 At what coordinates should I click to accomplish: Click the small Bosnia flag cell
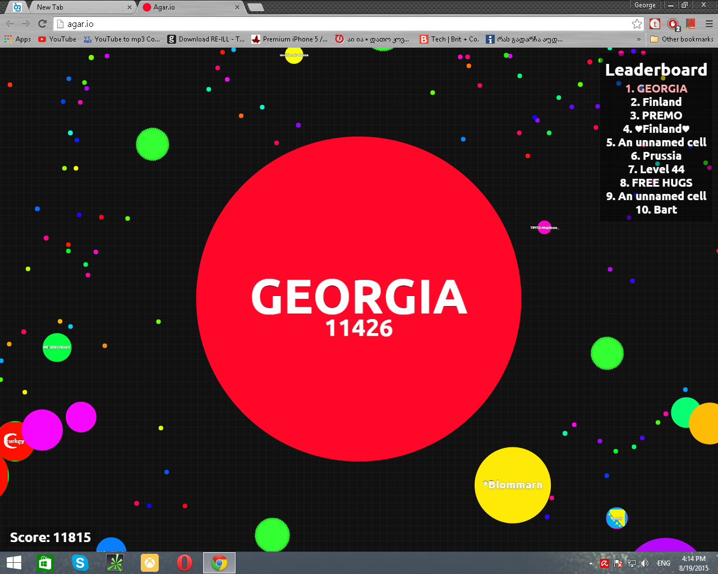coord(616,518)
